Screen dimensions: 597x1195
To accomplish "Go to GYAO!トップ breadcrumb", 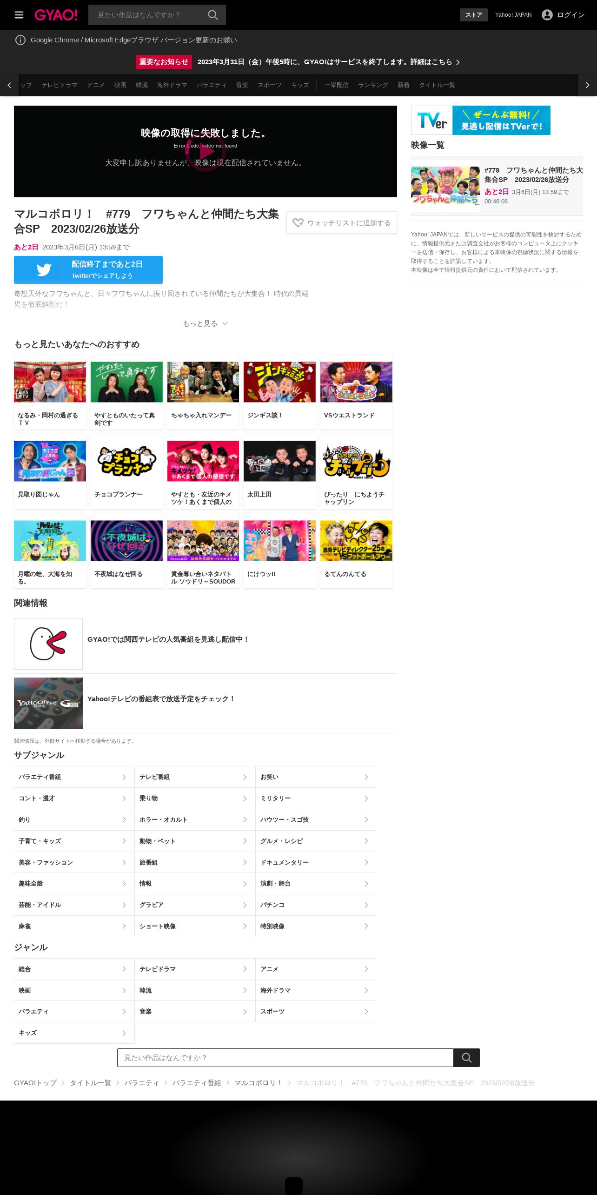I will point(35,1083).
